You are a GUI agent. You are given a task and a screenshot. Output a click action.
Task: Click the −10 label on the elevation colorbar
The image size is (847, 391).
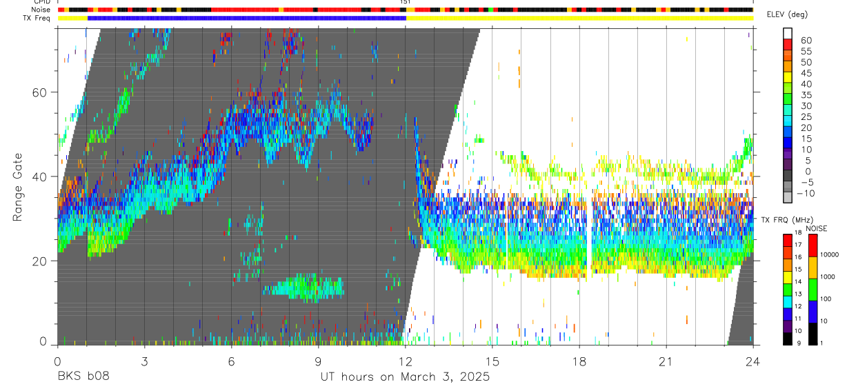805,193
